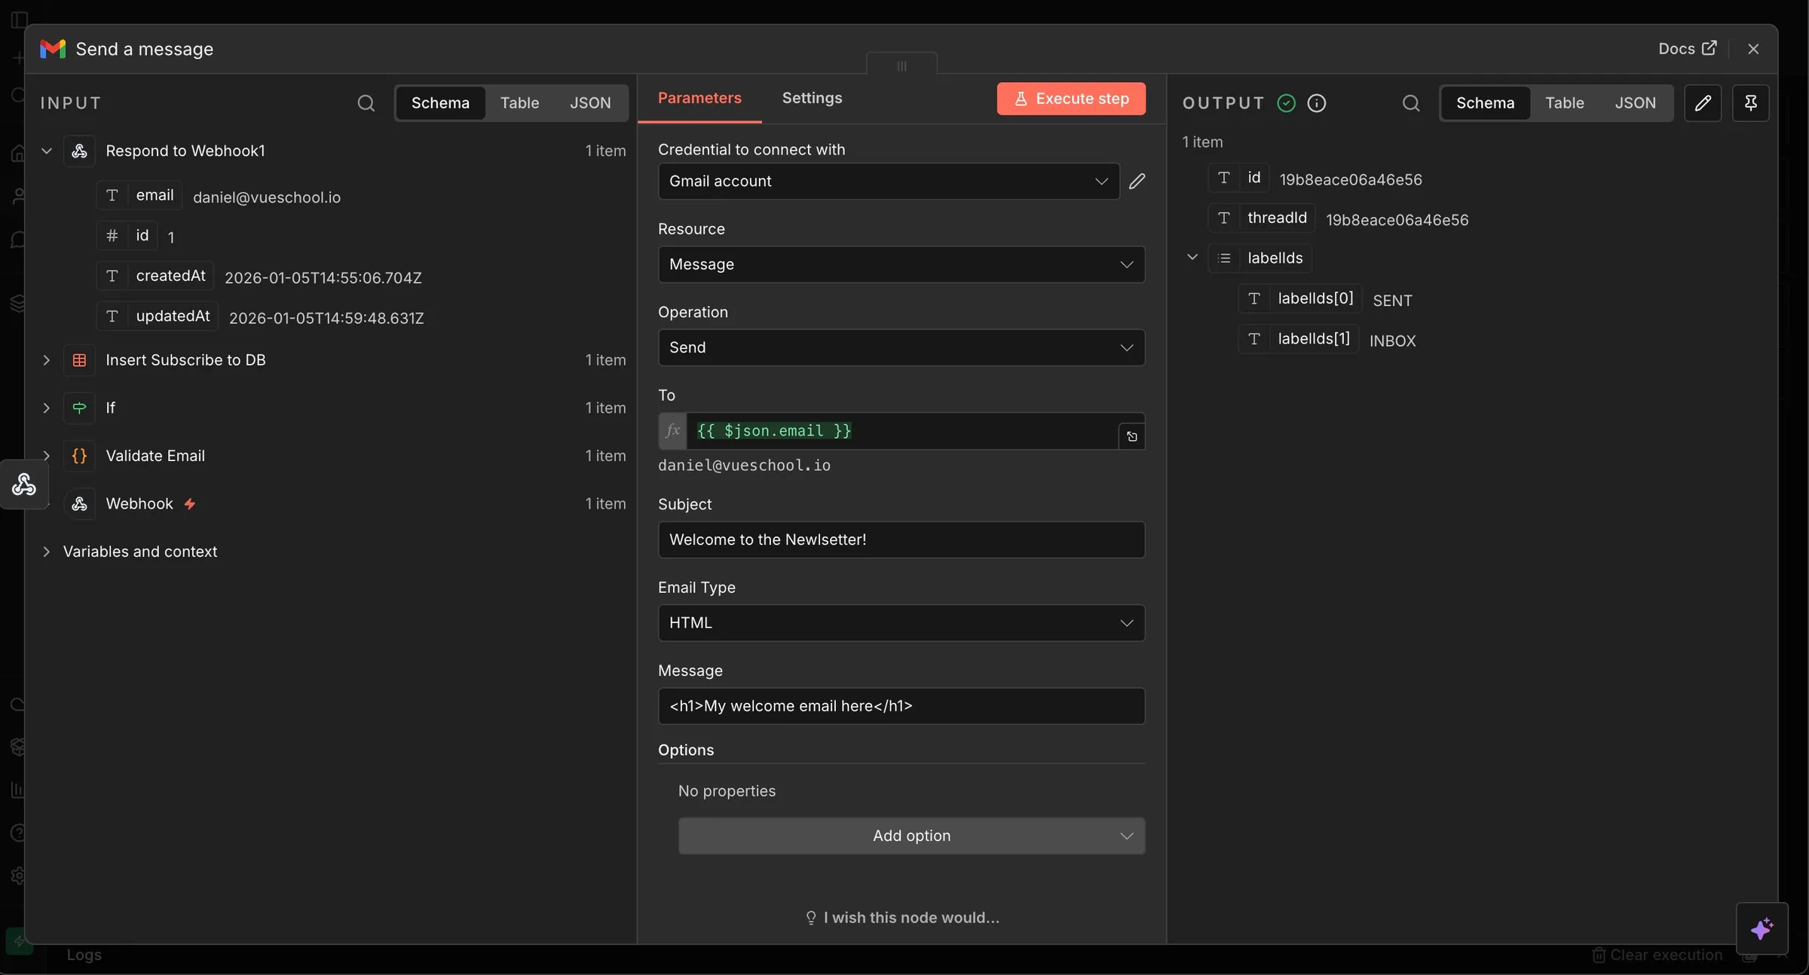Screen dimensions: 1809x975
Task: Expand the Insert Subscribe to DB node
Action: coord(47,360)
